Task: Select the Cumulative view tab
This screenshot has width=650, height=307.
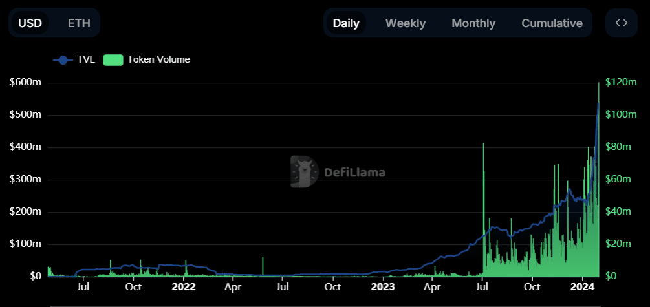Action: 552,23
